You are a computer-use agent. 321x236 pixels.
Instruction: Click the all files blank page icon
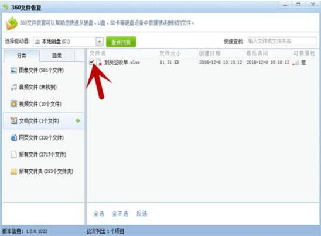pyautogui.click(x=13, y=155)
